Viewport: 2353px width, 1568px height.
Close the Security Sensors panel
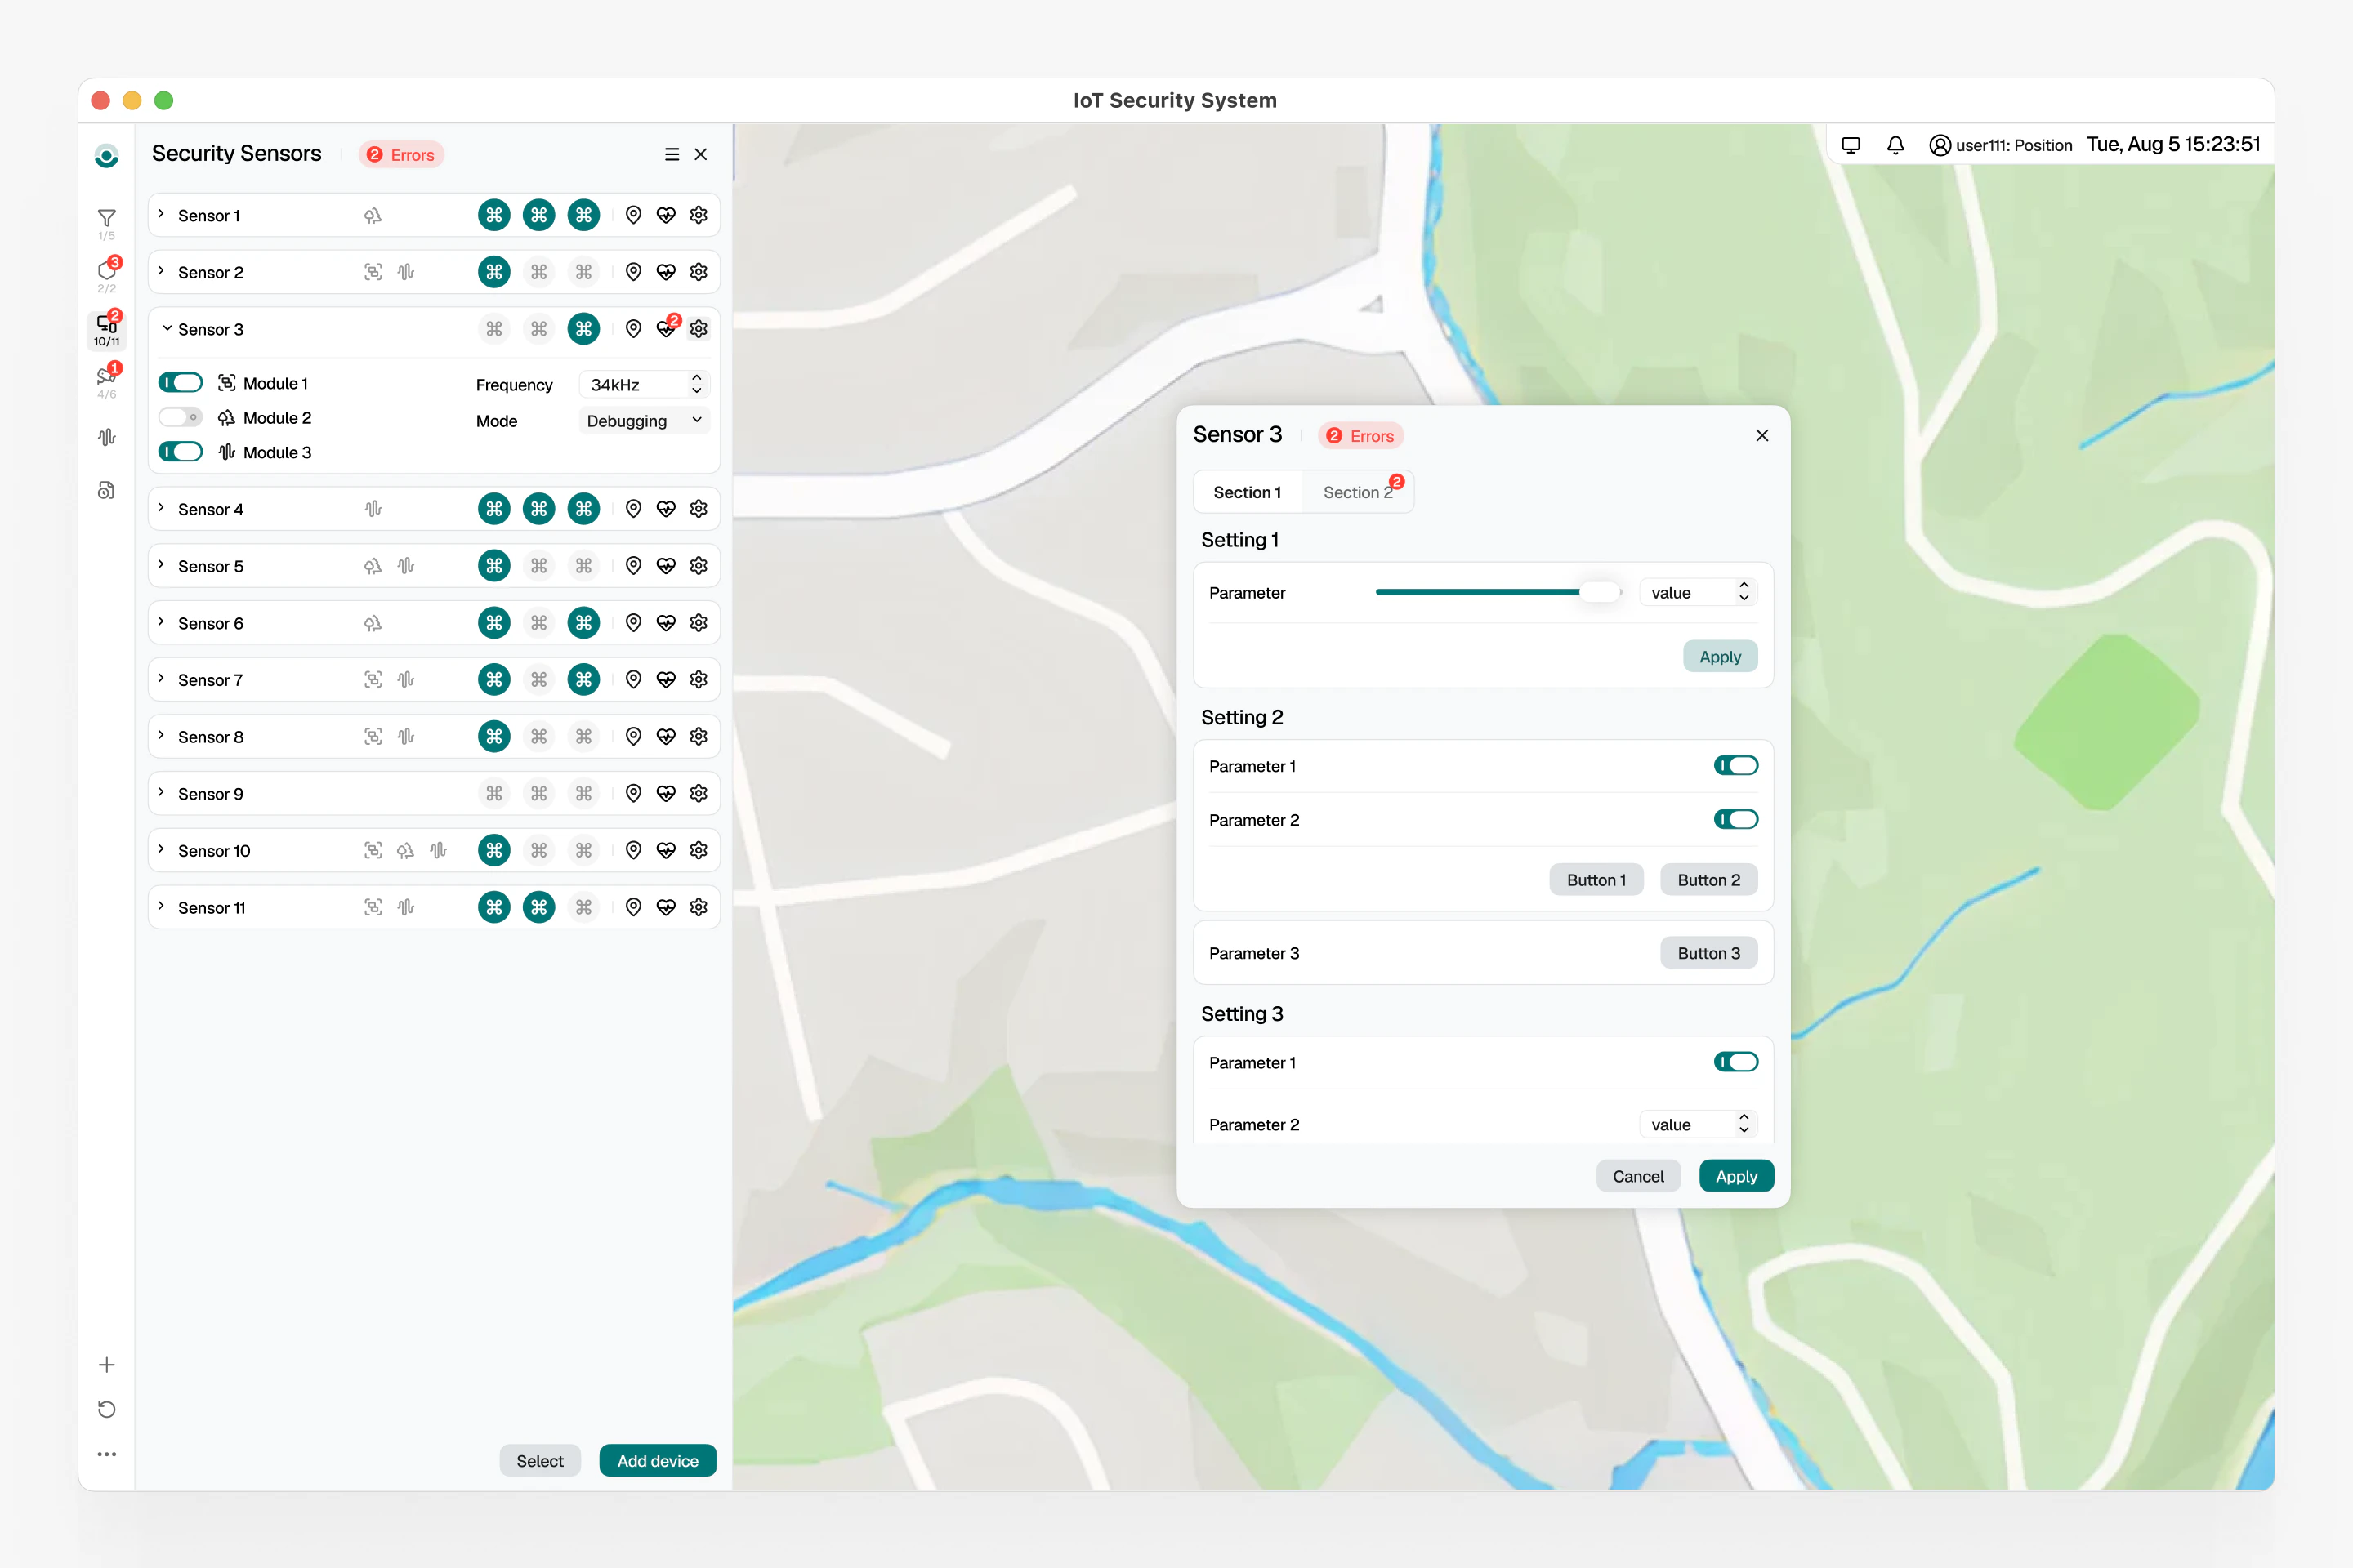point(700,154)
